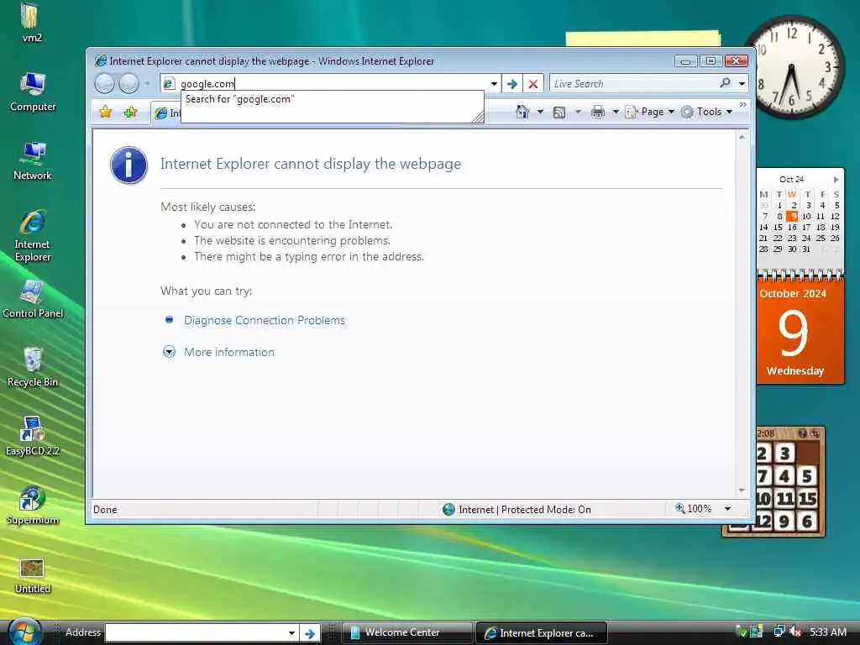Click Diagnose Connection Problems link
Screen dimensions: 860x645
point(265,320)
